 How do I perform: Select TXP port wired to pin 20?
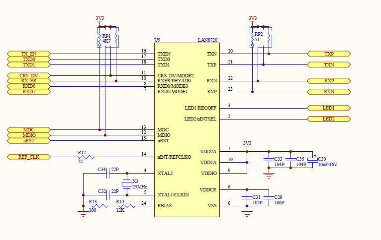click(329, 54)
